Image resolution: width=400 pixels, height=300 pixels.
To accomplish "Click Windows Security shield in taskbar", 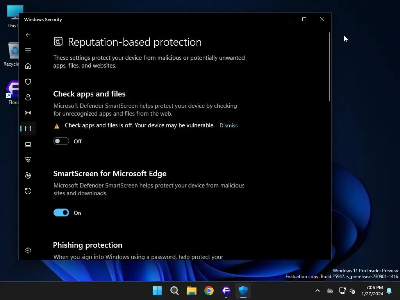I will click(x=243, y=291).
